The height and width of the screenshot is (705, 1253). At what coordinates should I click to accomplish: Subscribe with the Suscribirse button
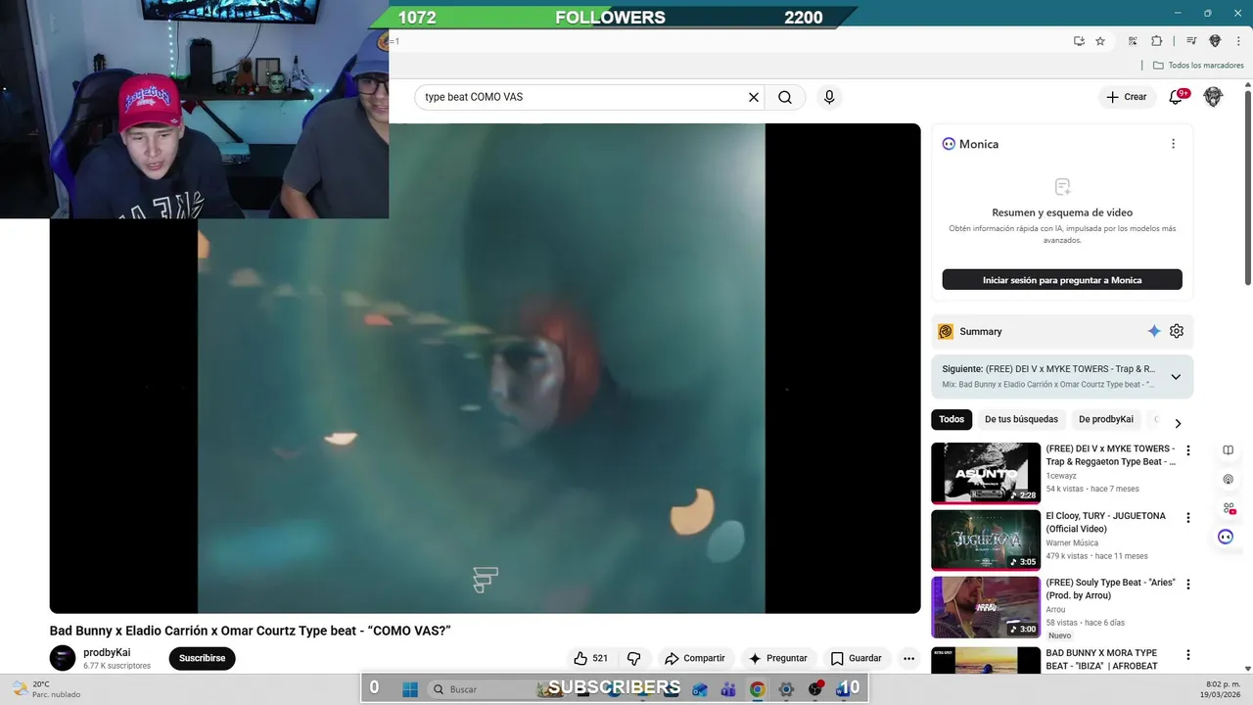tap(203, 658)
